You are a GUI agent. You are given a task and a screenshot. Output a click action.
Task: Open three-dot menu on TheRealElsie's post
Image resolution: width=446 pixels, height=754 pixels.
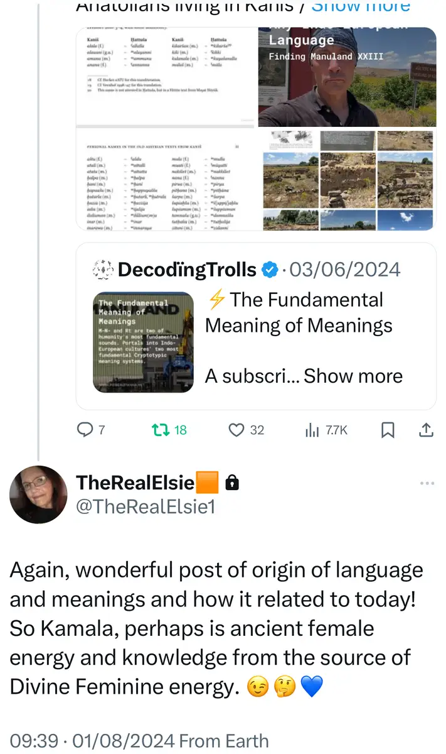point(427,483)
